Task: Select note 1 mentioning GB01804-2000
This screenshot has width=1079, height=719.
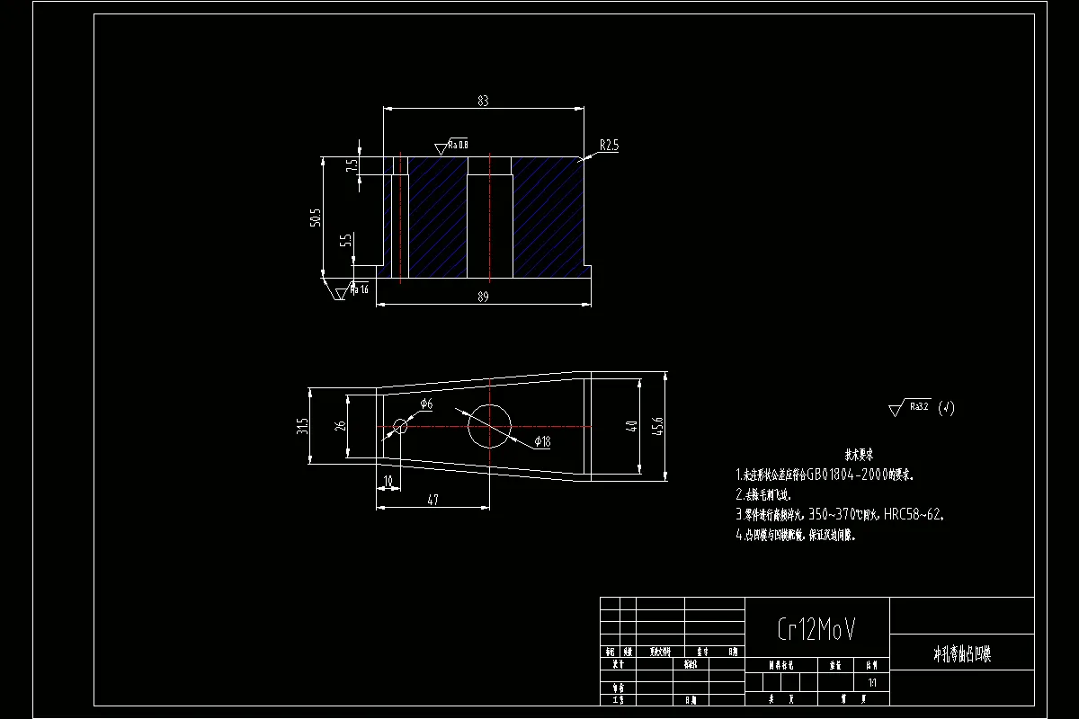Action: tap(825, 474)
